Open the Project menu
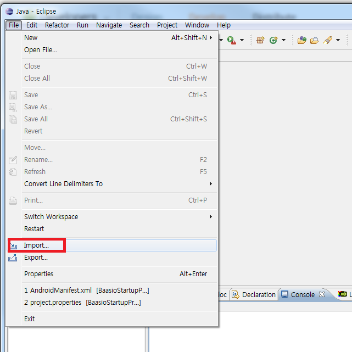This screenshot has height=352, width=352. [x=167, y=25]
